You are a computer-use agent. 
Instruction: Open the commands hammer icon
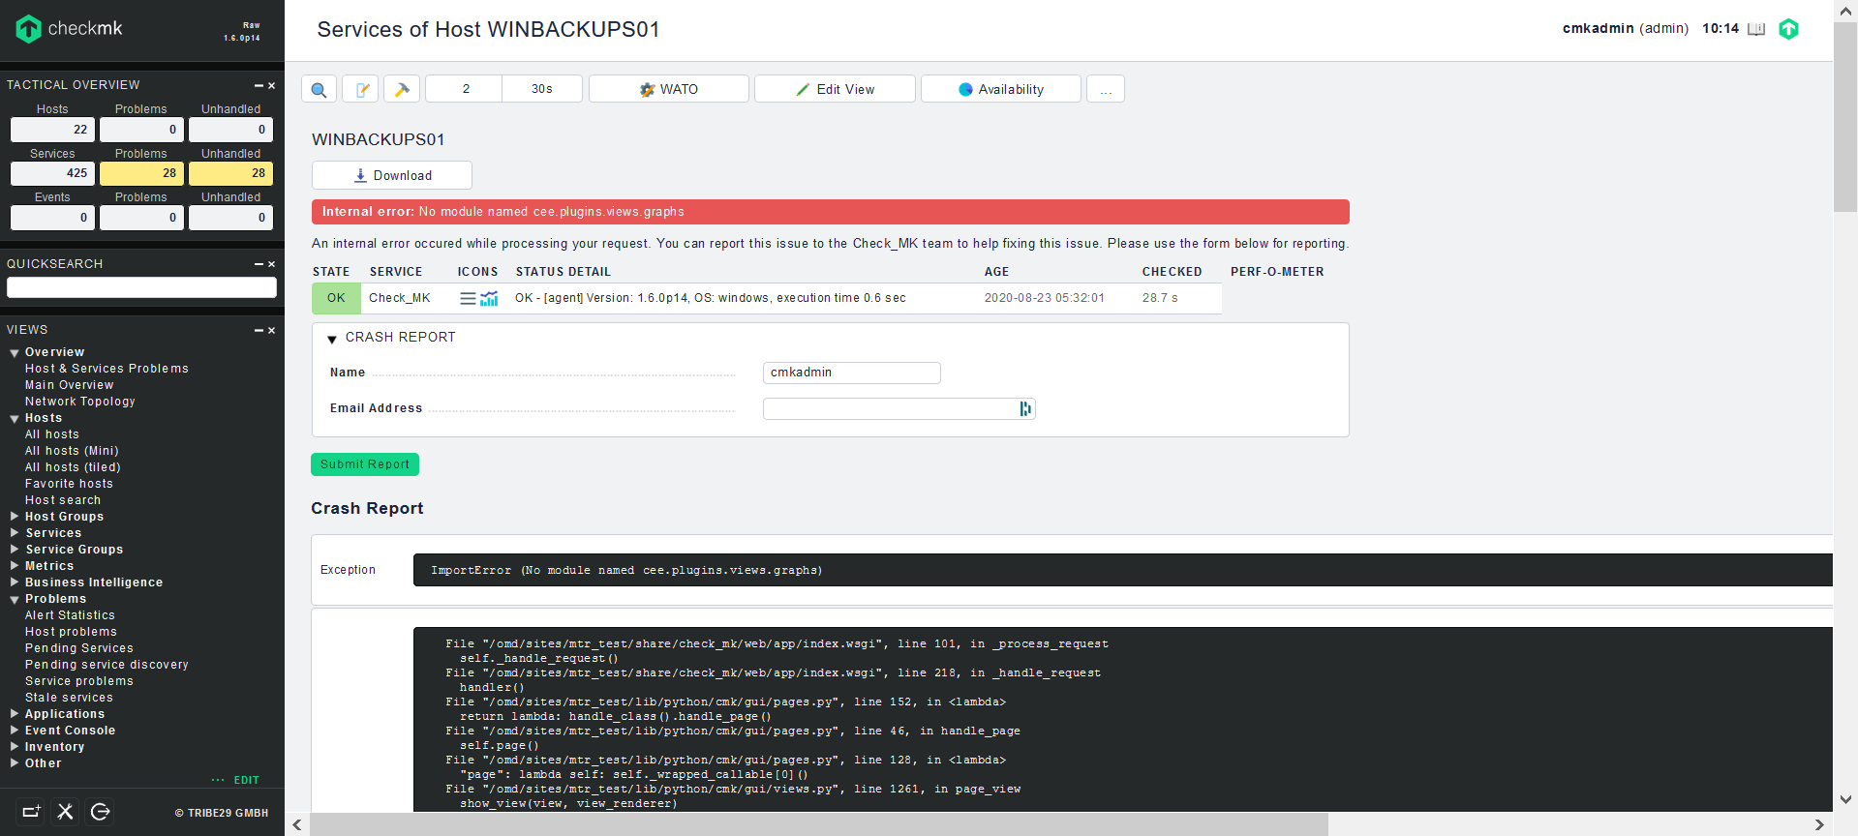[x=402, y=89]
